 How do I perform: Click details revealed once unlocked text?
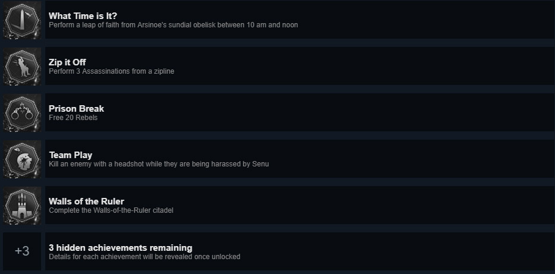144,257
